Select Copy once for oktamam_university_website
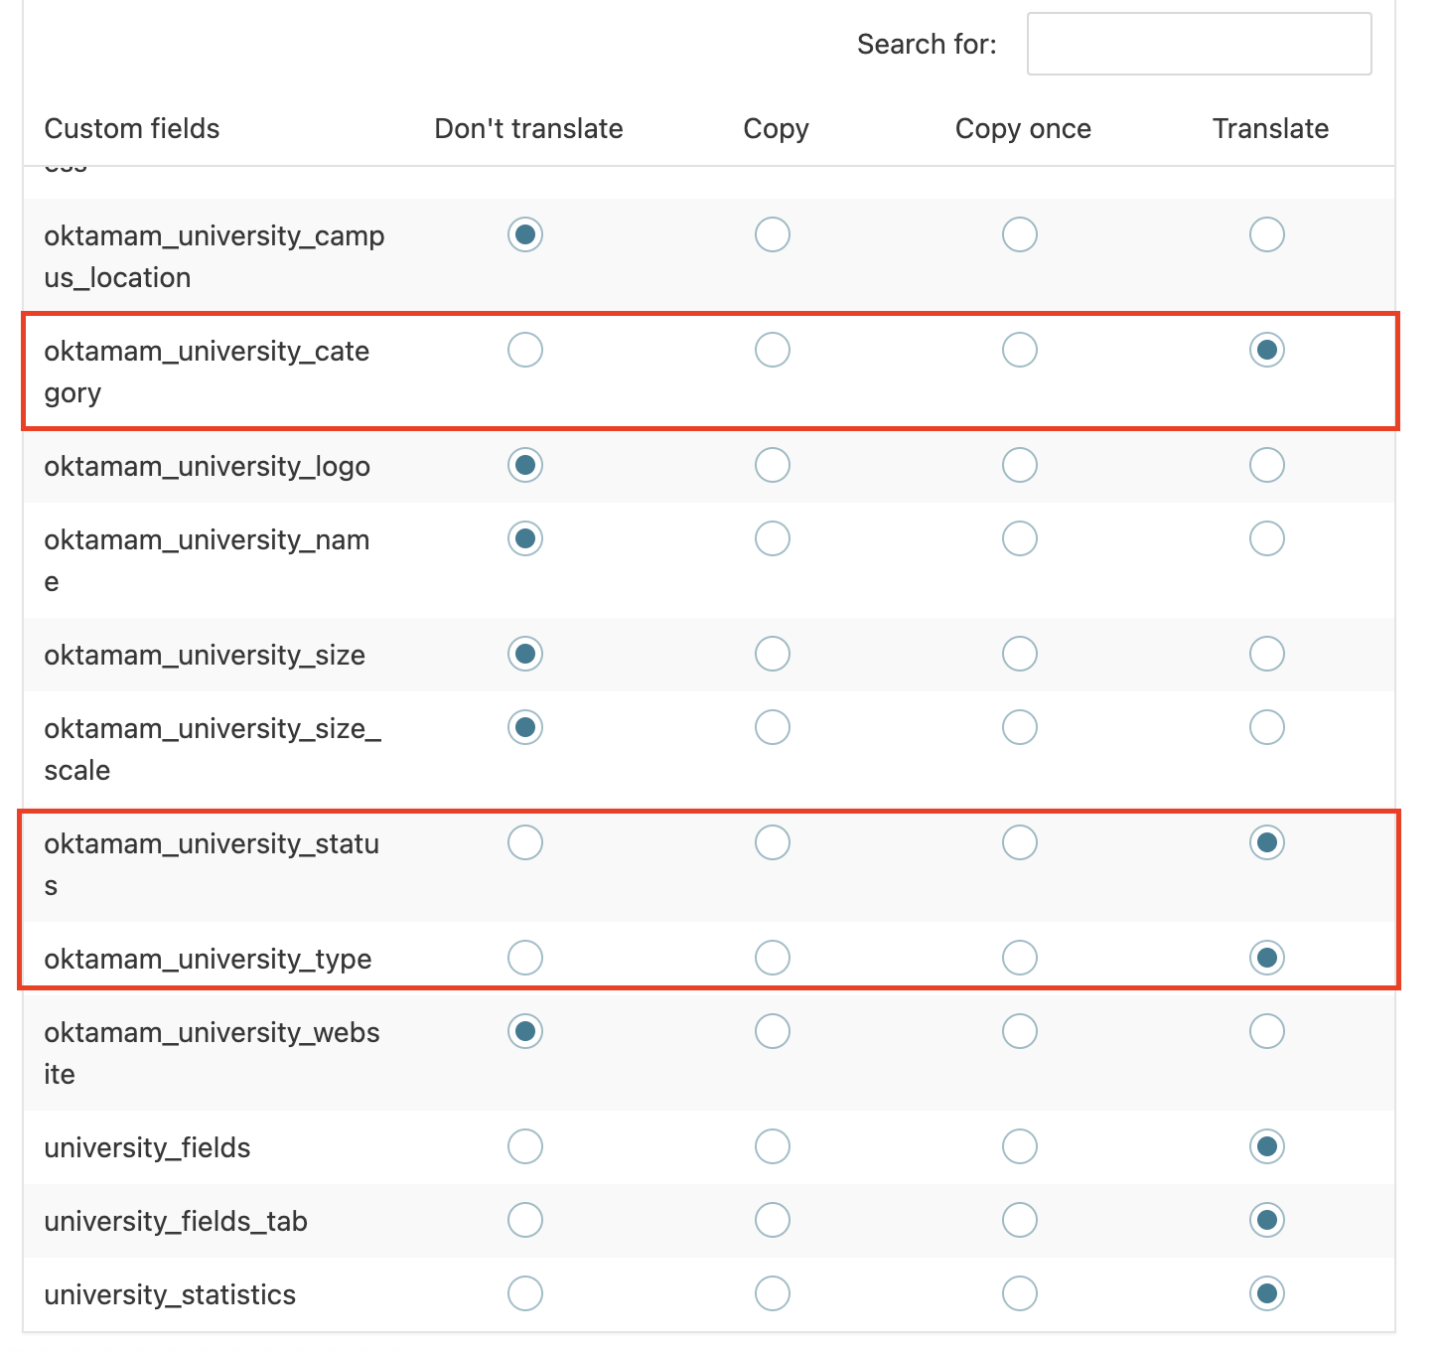 pos(1020,1032)
